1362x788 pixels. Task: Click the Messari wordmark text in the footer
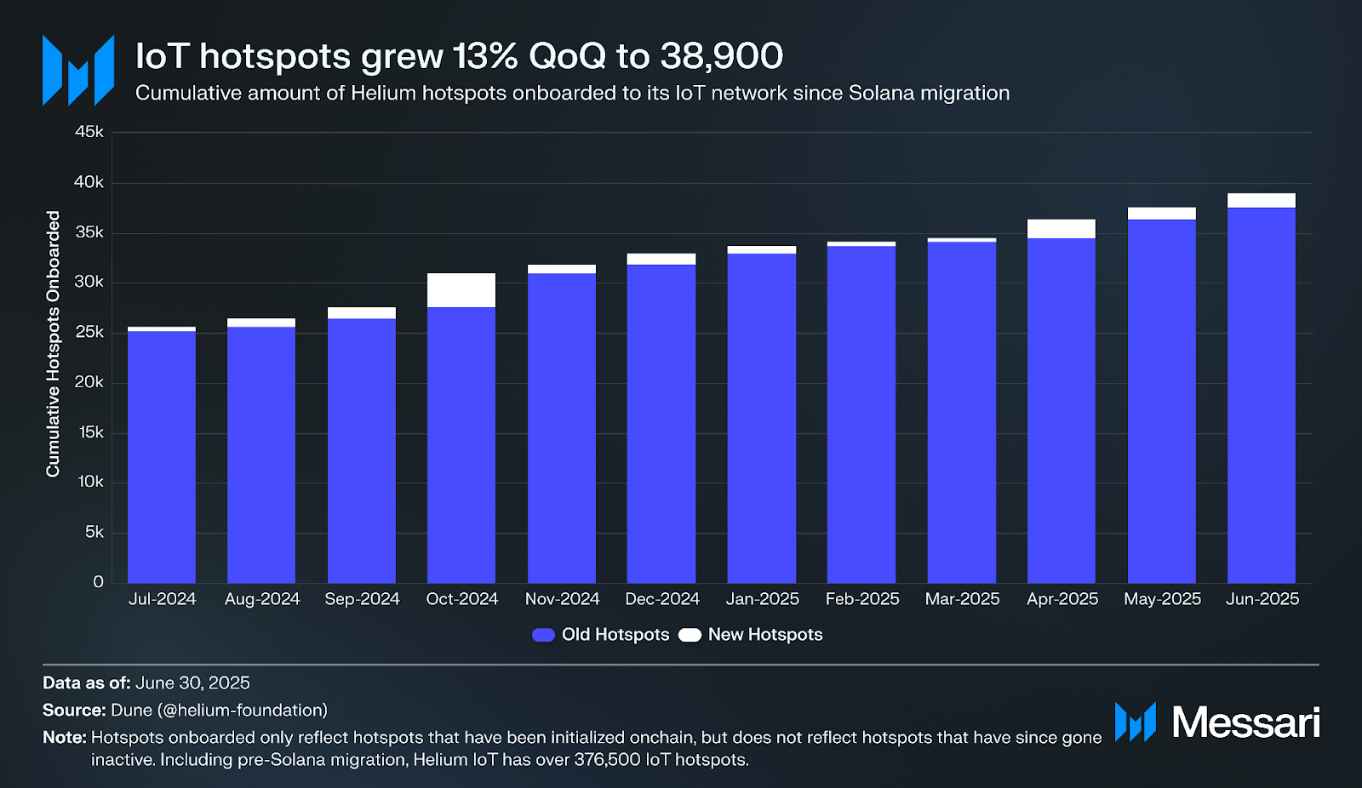[x=1245, y=722]
